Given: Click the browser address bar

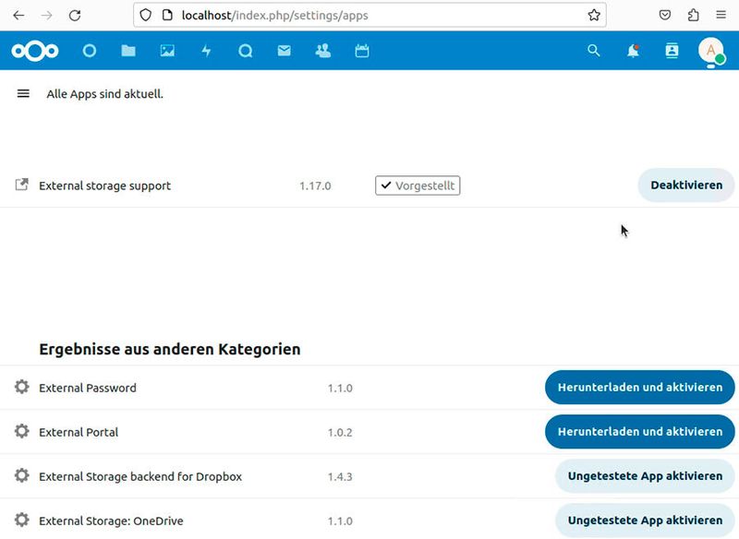Looking at the screenshot, I should [x=369, y=15].
